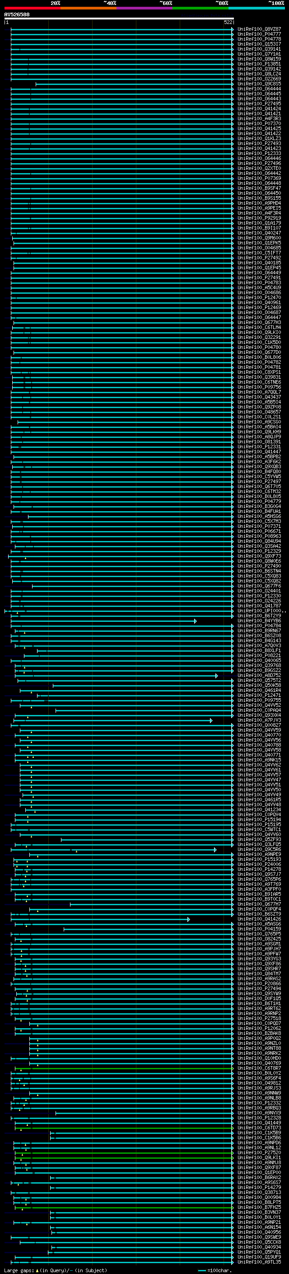The image size is (289, 1274).
Task: Click the UniRef100_UPI000.. truncated label
Action: [261, 611]
